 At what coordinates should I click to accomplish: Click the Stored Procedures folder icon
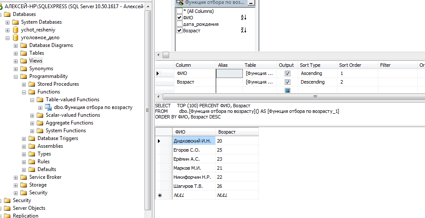tap(31, 84)
